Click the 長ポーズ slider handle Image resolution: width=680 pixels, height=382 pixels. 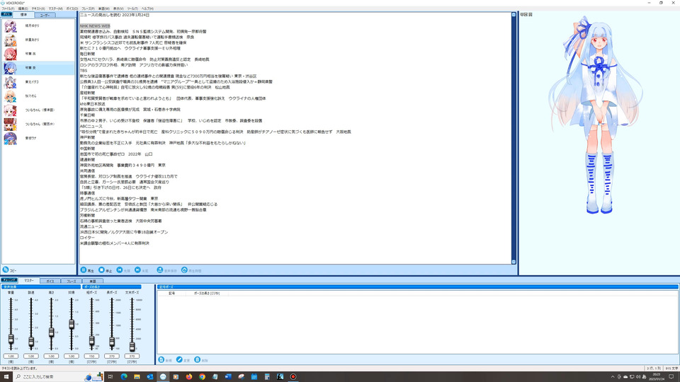(112, 342)
